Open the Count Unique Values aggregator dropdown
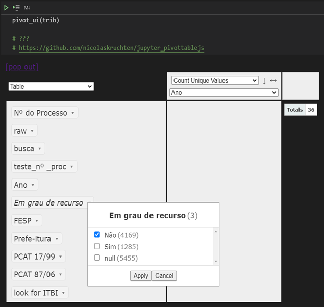Screen dimensions: 324x307 point(215,80)
